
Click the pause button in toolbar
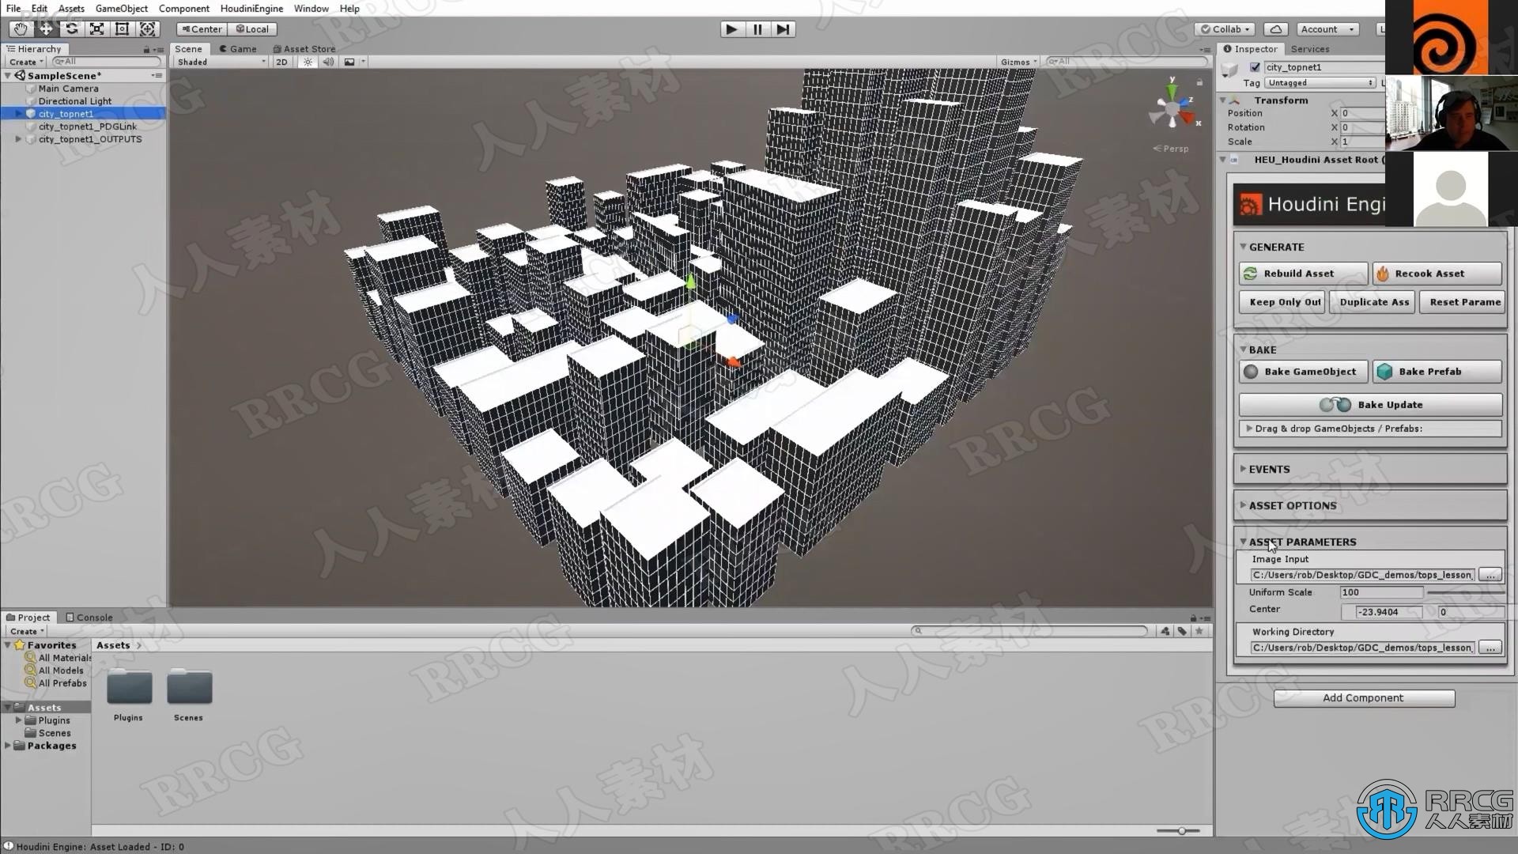758,28
